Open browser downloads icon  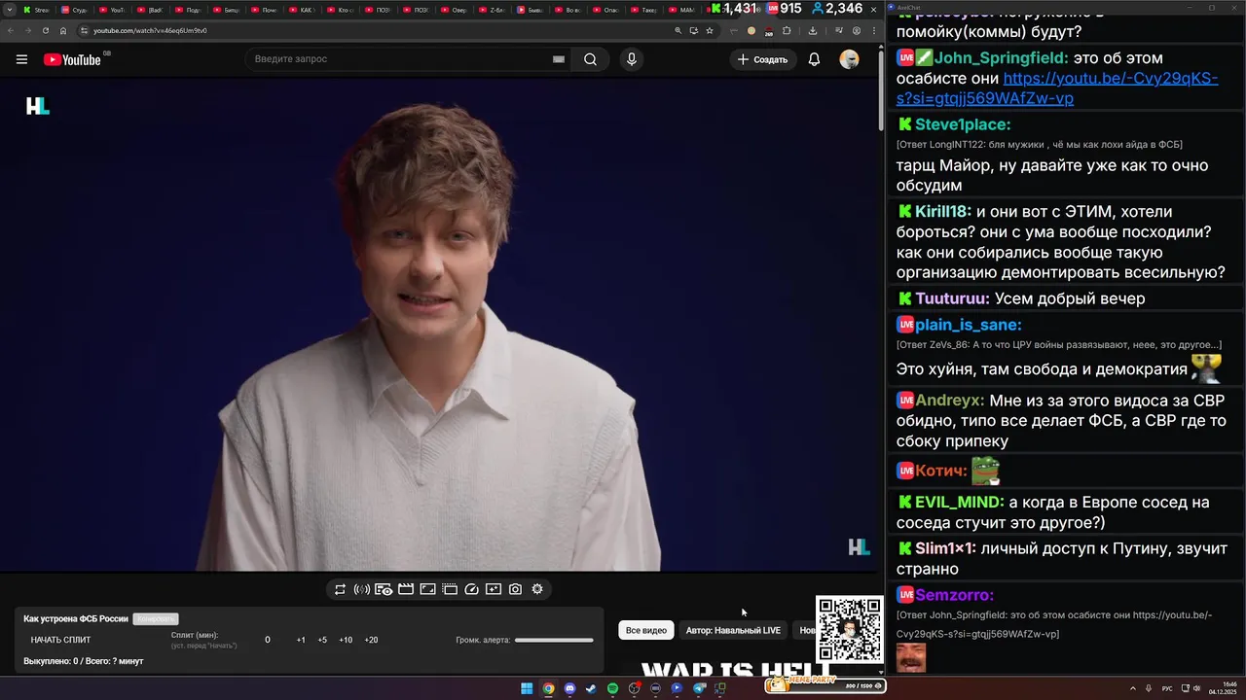813,30
